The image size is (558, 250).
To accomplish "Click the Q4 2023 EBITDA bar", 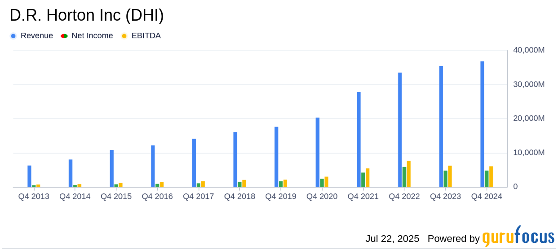I will click(x=450, y=176).
